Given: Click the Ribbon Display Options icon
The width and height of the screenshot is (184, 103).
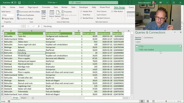Looking at the screenshot, I should point(160,3).
